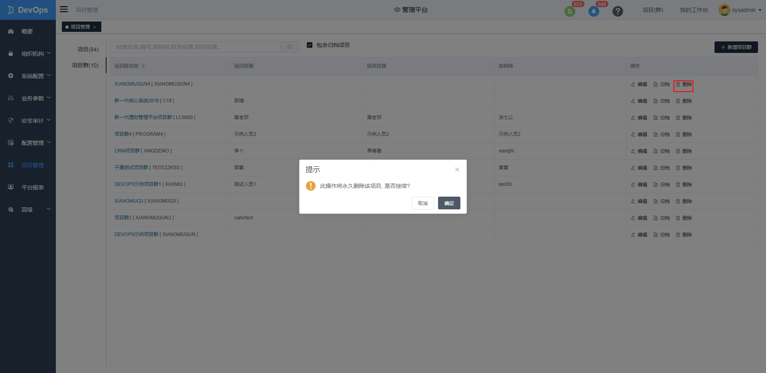Click the 平台报表 sidebar icon
Screen dimensions: 766x373
click(11, 187)
